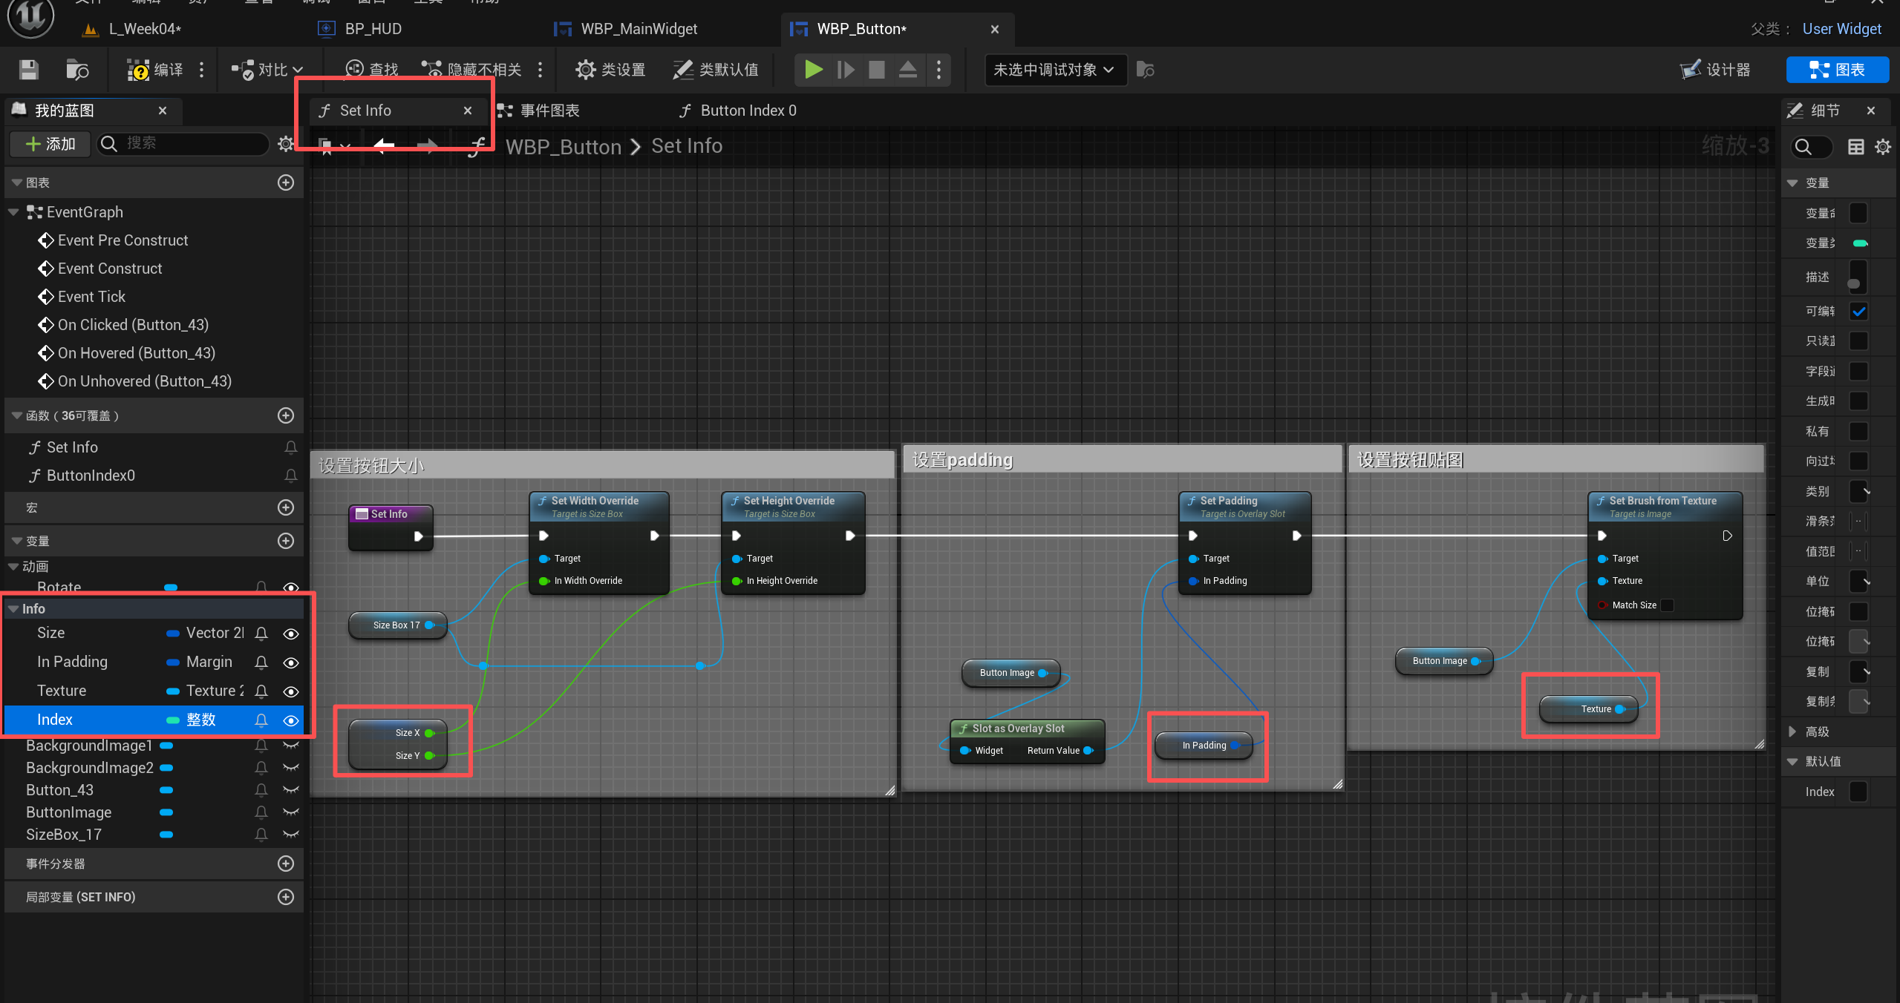Click the Save blueprint icon

29,70
